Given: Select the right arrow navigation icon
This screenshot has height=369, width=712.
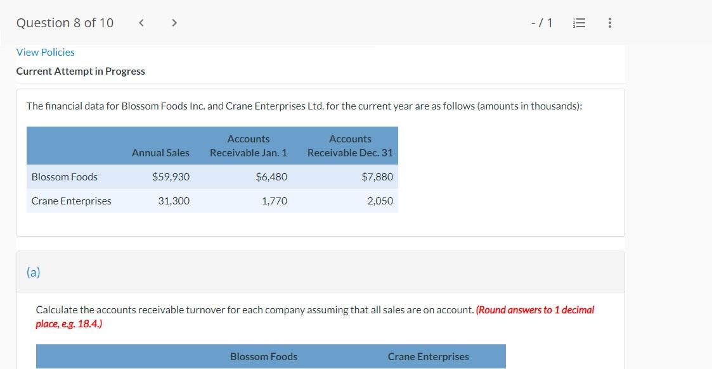Looking at the screenshot, I should [174, 22].
